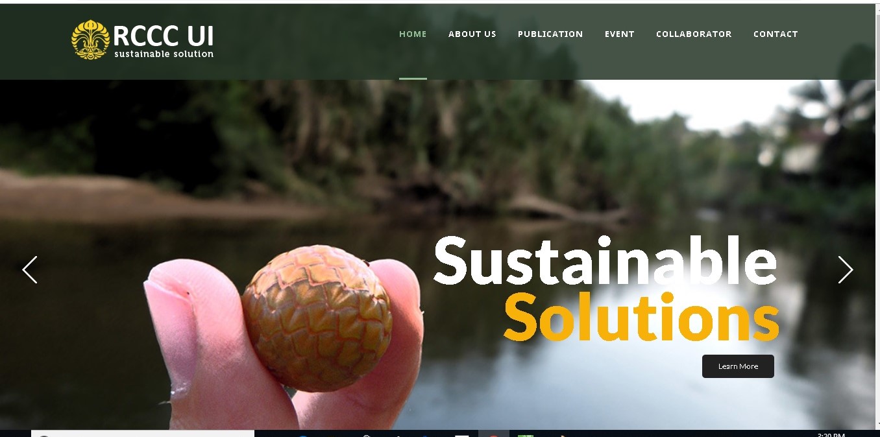Open the ABOUT US page

tap(472, 34)
